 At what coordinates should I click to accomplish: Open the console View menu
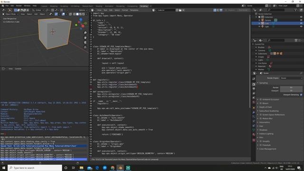point(10,68)
